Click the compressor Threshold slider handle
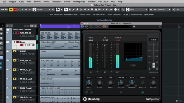 pos(154,65)
